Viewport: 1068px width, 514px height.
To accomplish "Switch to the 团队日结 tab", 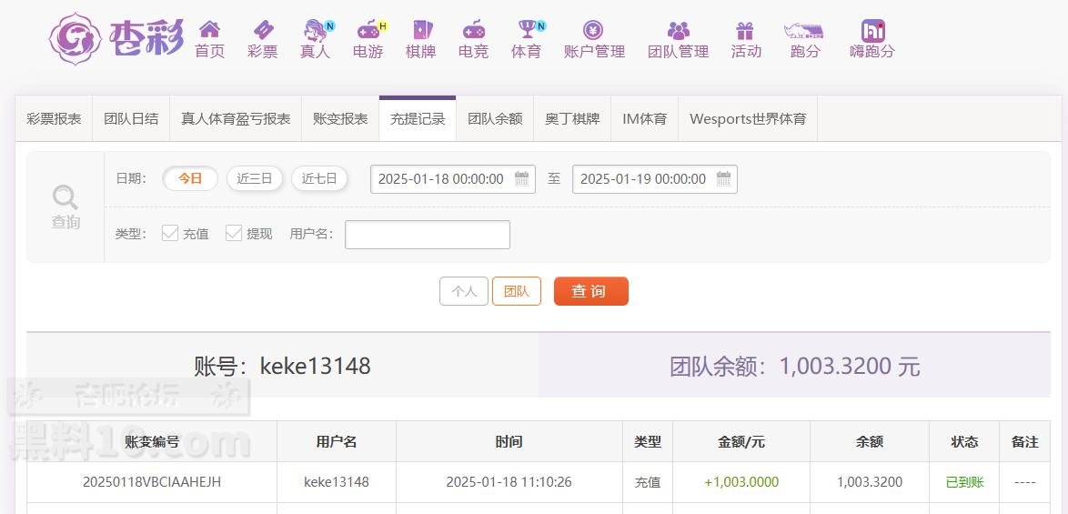I will (131, 118).
